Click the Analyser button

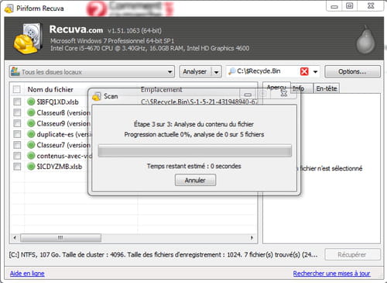pos(195,71)
